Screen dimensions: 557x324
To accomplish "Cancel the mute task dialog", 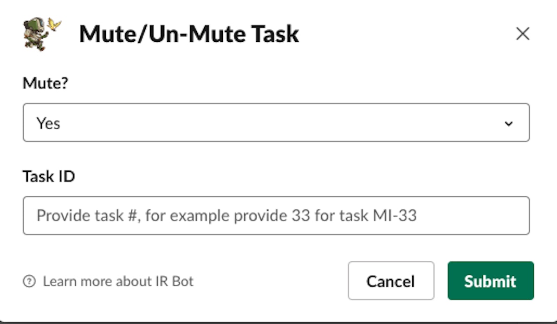I will tap(390, 281).
